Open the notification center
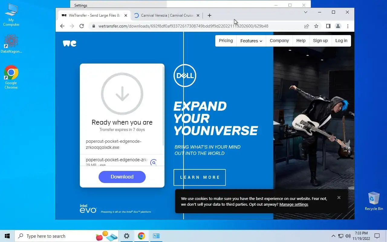 point(377,236)
